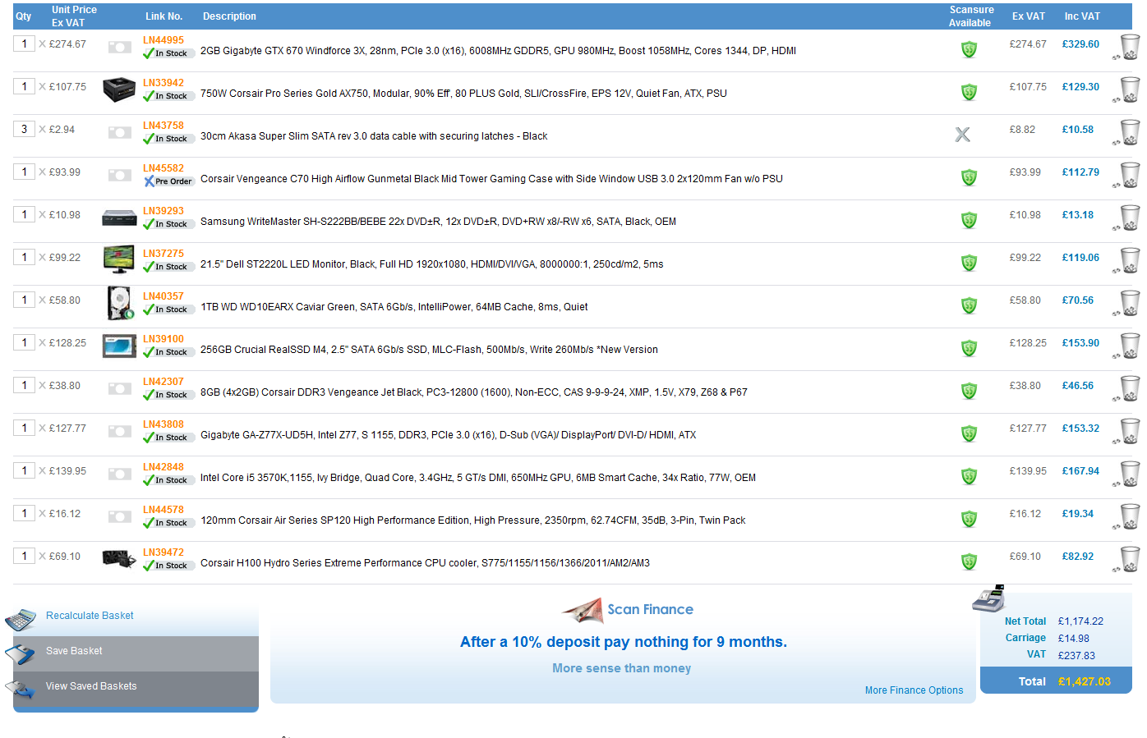Image resolution: width=1147 pixels, height=738 pixels.
Task: Open Crucial SSD product thumbnail
Action: click(x=119, y=346)
